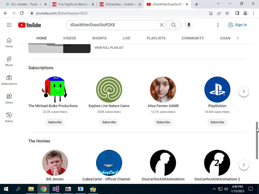Click the install app icon in address bar

coord(211,13)
